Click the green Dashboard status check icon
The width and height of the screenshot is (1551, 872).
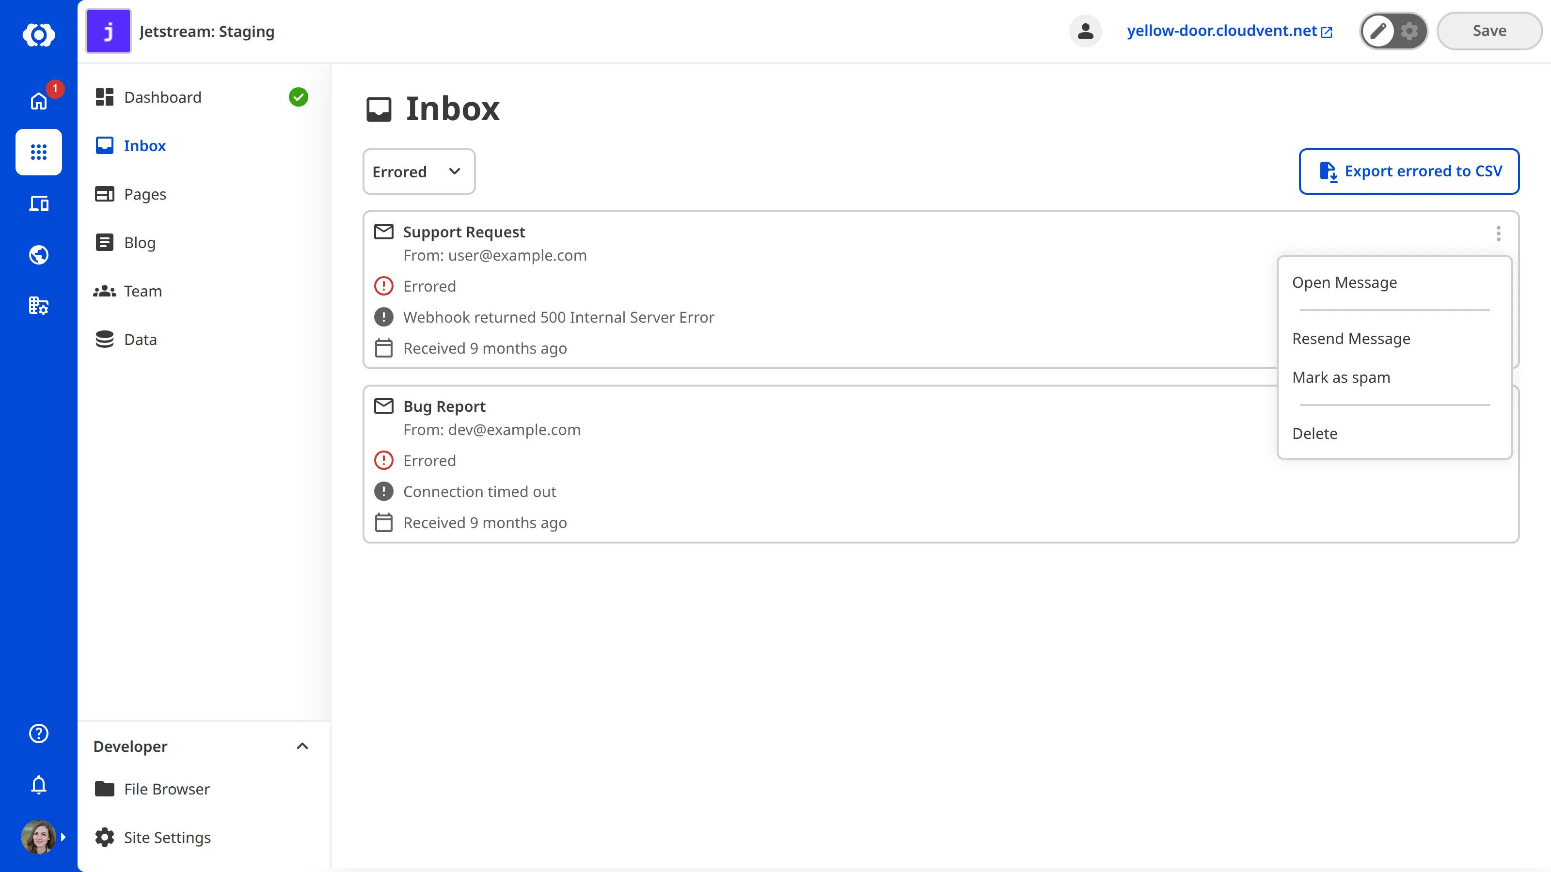(x=298, y=97)
